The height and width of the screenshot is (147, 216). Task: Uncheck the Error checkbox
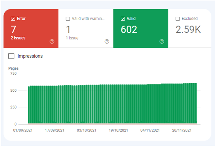pos(13,19)
